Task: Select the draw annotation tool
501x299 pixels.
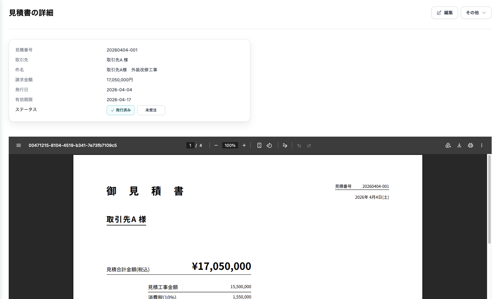Action: pos(285,145)
